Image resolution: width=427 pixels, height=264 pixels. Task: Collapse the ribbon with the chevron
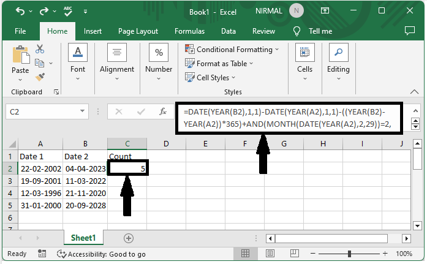(x=414, y=92)
